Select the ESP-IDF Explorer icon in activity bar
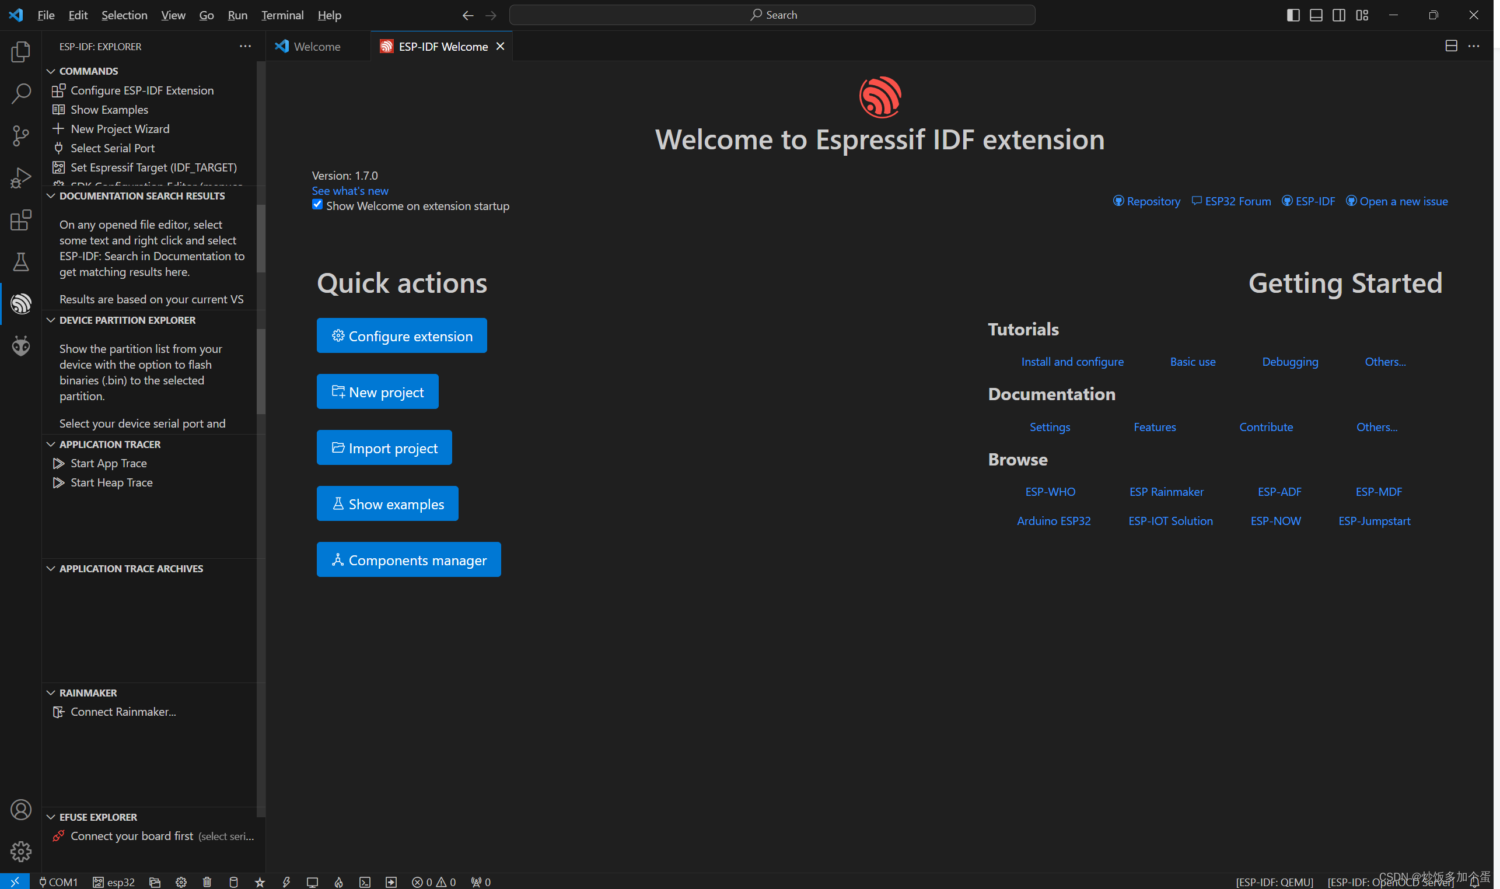1500x889 pixels. (x=21, y=304)
